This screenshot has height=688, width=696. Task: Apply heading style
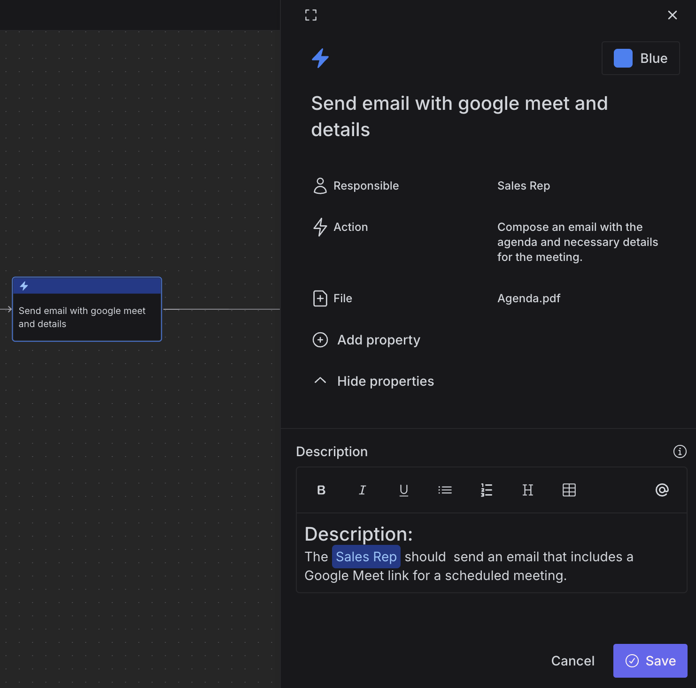tap(528, 490)
